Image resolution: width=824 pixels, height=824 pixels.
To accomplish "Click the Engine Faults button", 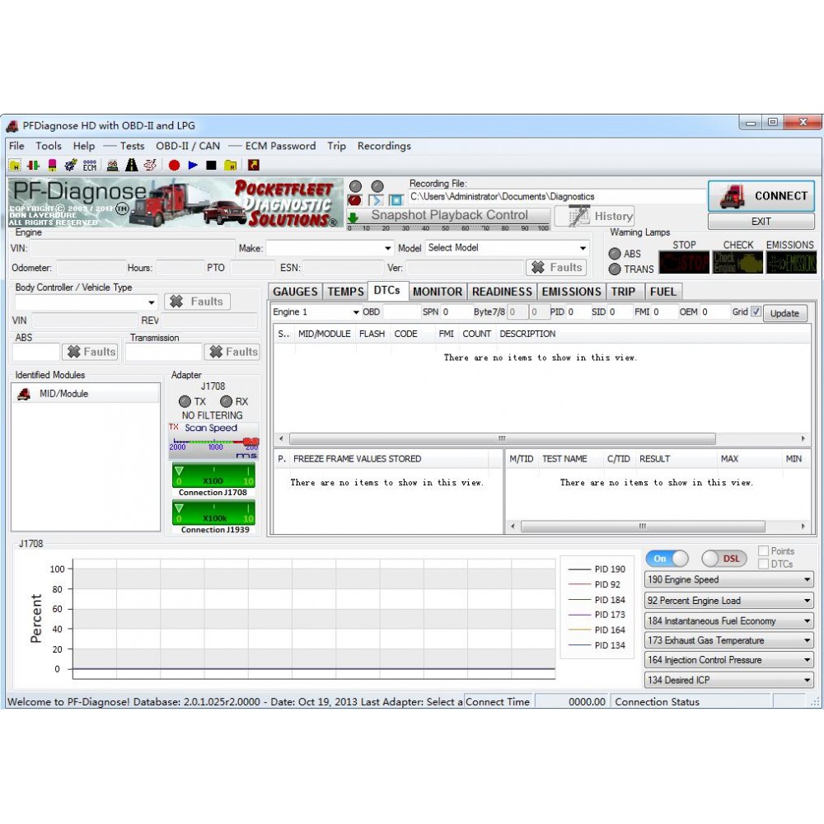I will (556, 268).
